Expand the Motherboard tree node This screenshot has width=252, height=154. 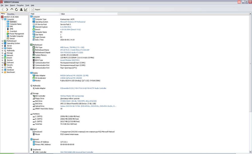(x=2, y=41)
